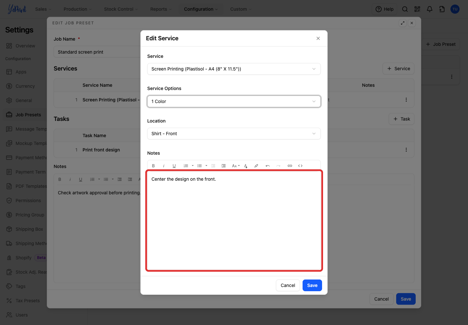Open bullet list style dropdown arrow
Image resolution: width=468 pixels, height=325 pixels.
coord(206,166)
